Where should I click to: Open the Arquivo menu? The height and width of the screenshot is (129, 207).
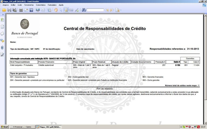(6, 5)
